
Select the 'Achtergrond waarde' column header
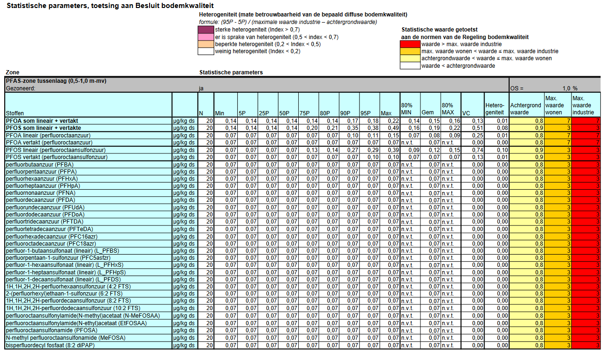click(x=527, y=105)
